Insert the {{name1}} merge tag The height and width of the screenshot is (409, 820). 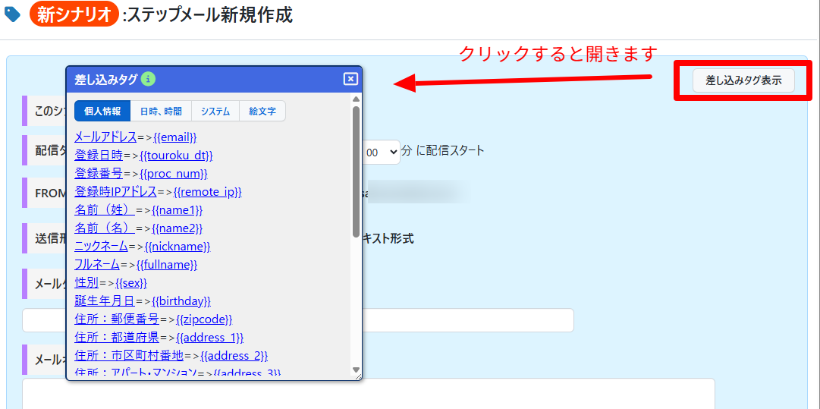(177, 210)
